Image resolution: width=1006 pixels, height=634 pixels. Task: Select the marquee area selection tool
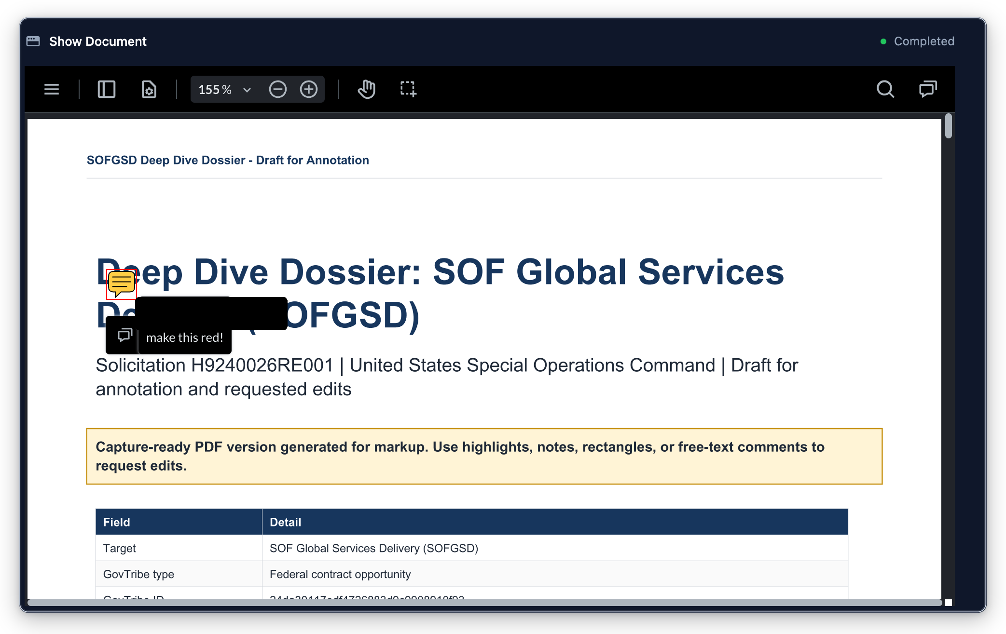[x=408, y=89]
